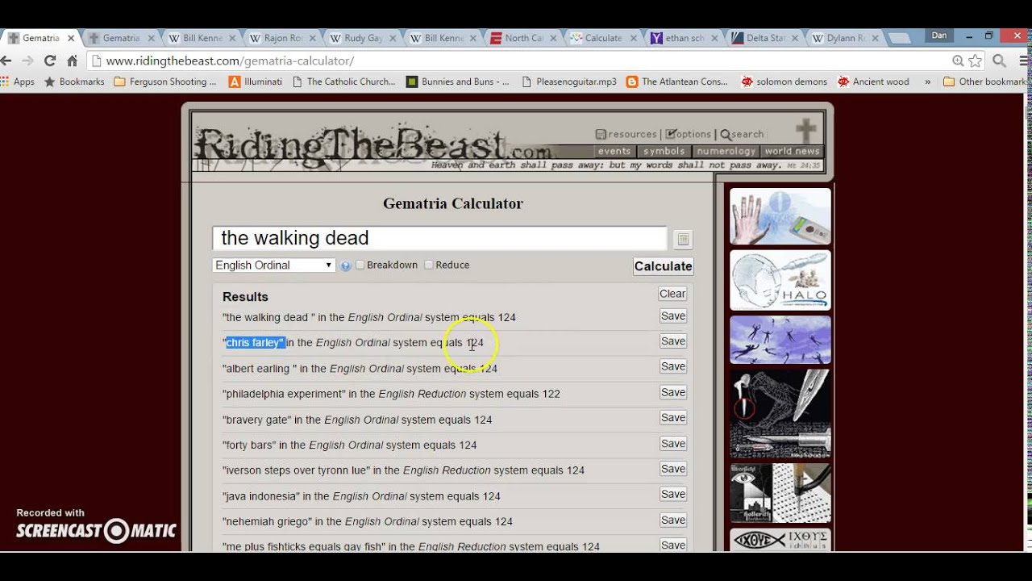Viewport: 1032px width, 581px height.
Task: Open the events menu item
Action: point(614,151)
